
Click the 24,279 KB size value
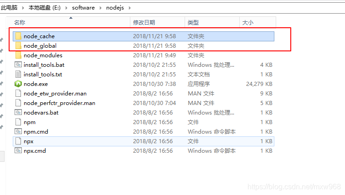tap(259, 84)
